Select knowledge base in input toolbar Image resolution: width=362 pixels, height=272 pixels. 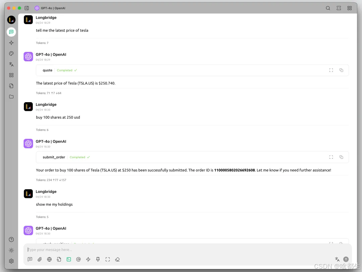click(59, 259)
